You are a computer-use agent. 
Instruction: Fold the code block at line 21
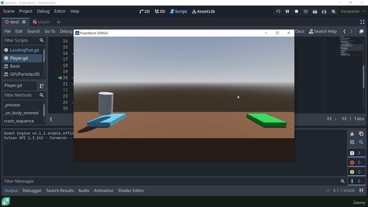click(x=72, y=85)
